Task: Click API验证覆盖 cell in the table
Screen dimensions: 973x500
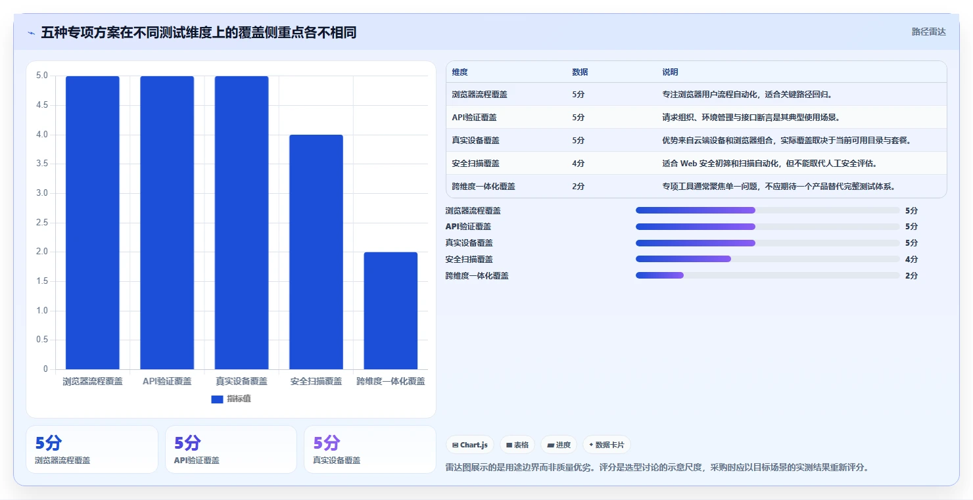Action: pos(474,118)
